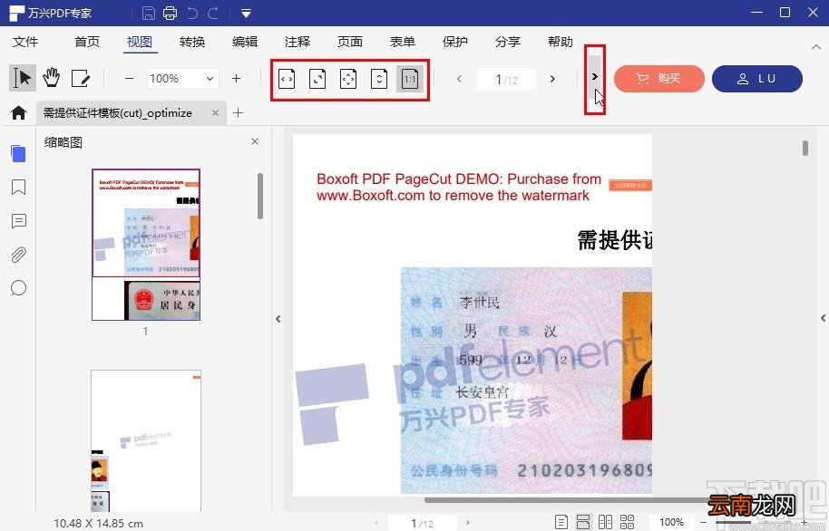Expand the right side panel arrow
The width and height of the screenshot is (829, 531).
tap(823, 318)
